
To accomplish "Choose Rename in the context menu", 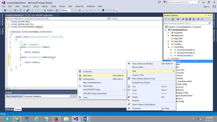I will (151, 101).
